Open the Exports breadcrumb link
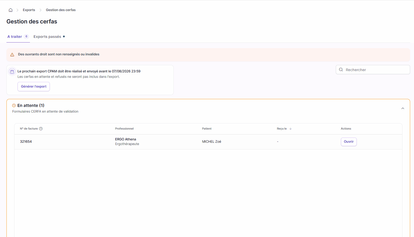The width and height of the screenshot is (414, 237). tap(29, 10)
